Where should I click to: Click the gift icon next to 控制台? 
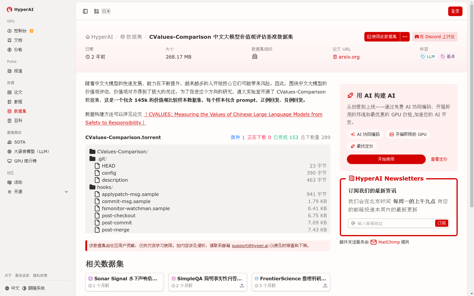coord(31,31)
